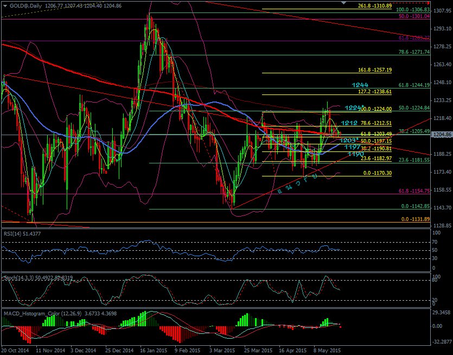Click the Stoch(14,3,3) indicator label
The image size is (453, 355).
tap(39, 277)
